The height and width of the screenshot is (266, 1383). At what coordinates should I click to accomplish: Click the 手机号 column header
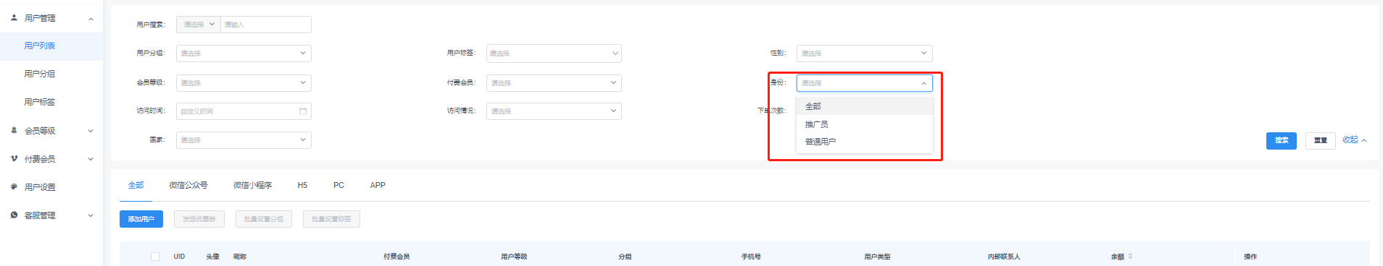[751, 257]
